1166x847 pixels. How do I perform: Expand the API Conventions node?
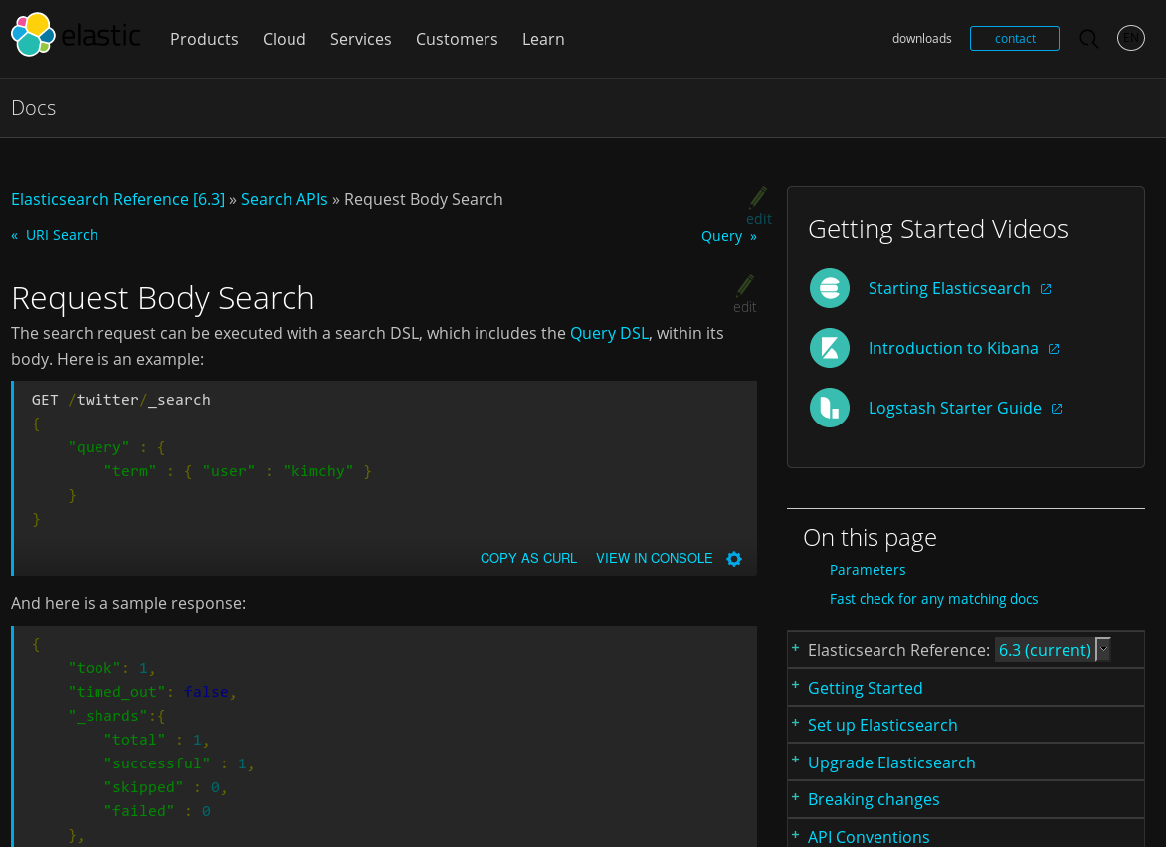coord(796,834)
